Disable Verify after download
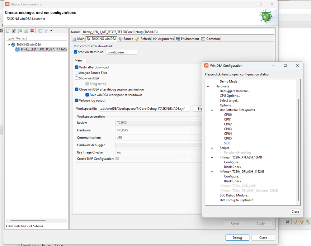 coord(76,67)
